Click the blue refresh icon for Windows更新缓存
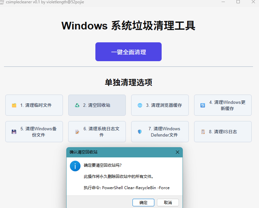Screen dimensions: 259x208 [x=203, y=105]
